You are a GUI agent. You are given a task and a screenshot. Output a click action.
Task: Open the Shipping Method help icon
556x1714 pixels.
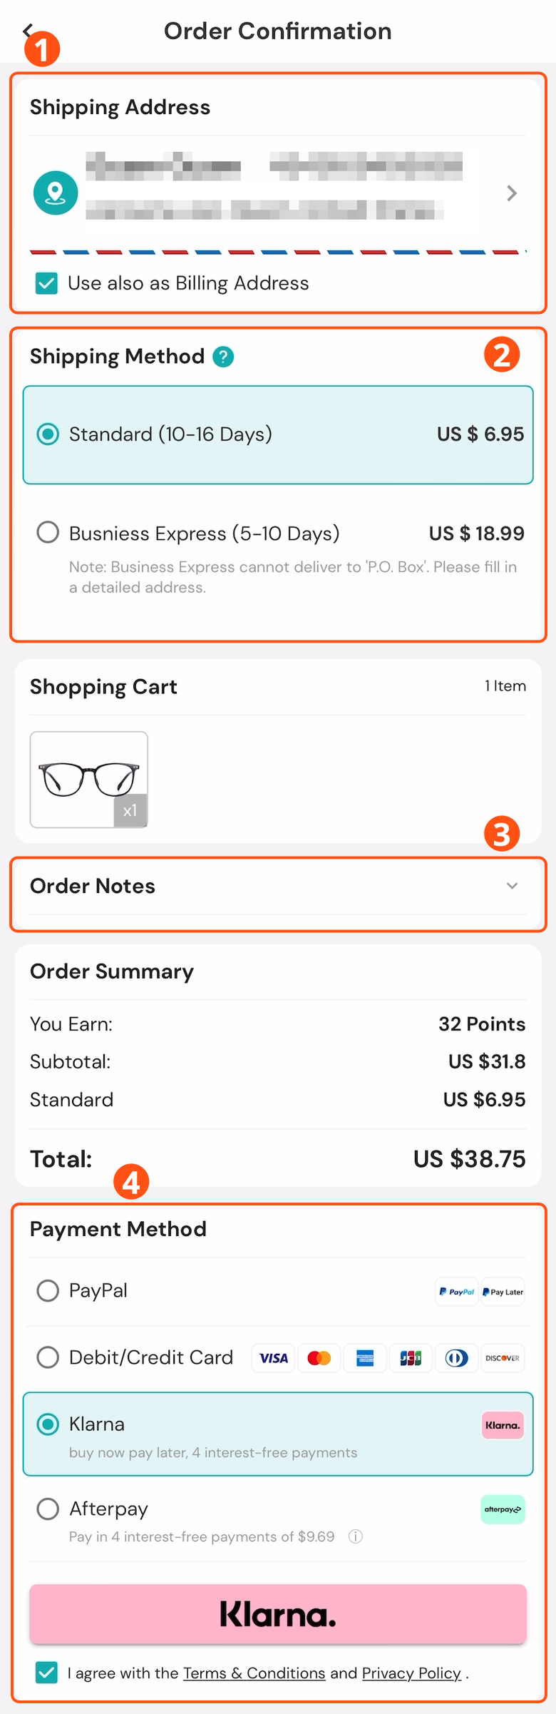[222, 357]
